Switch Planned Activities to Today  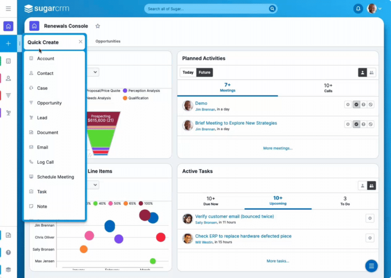click(188, 73)
